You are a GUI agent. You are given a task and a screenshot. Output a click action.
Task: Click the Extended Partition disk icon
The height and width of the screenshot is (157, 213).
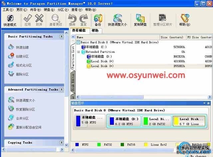click(x=84, y=52)
